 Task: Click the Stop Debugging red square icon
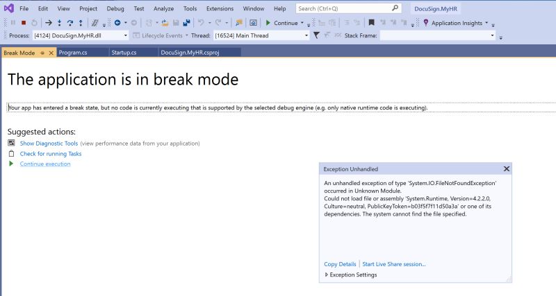(x=24, y=23)
